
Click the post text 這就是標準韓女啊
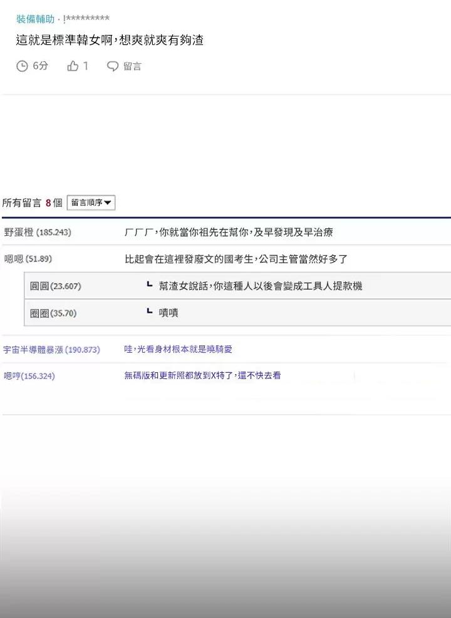point(110,41)
